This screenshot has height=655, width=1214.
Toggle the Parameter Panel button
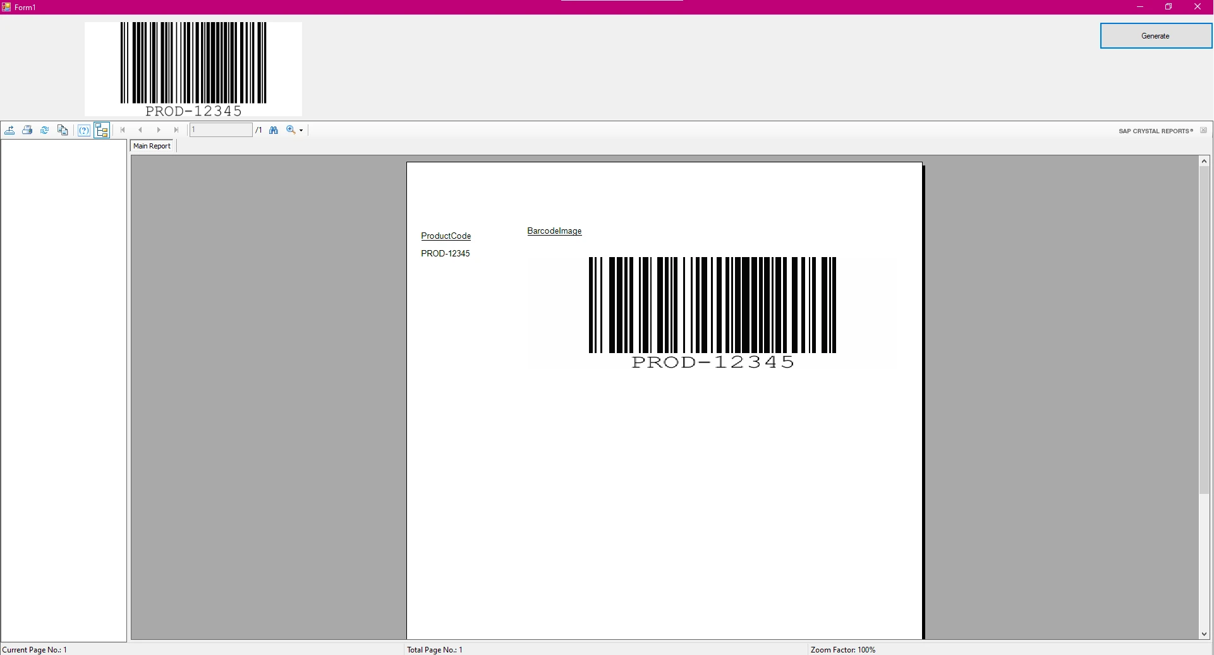tap(83, 130)
